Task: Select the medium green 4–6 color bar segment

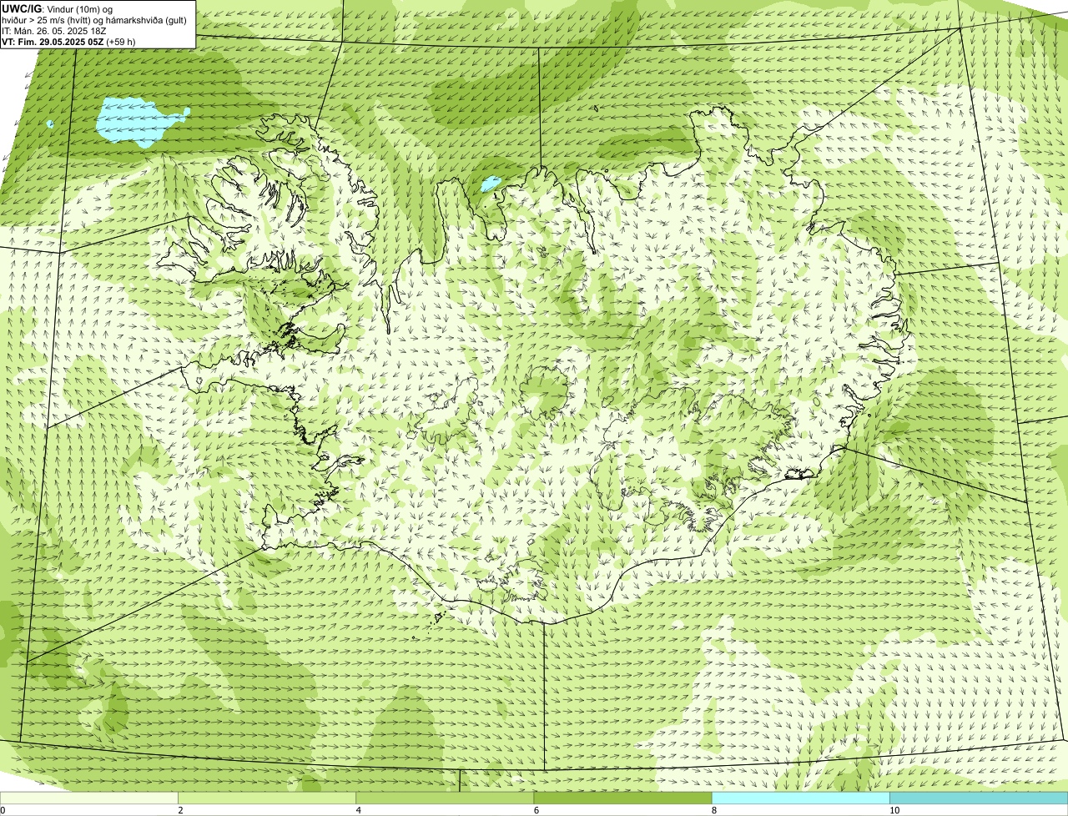Action: tap(445, 798)
